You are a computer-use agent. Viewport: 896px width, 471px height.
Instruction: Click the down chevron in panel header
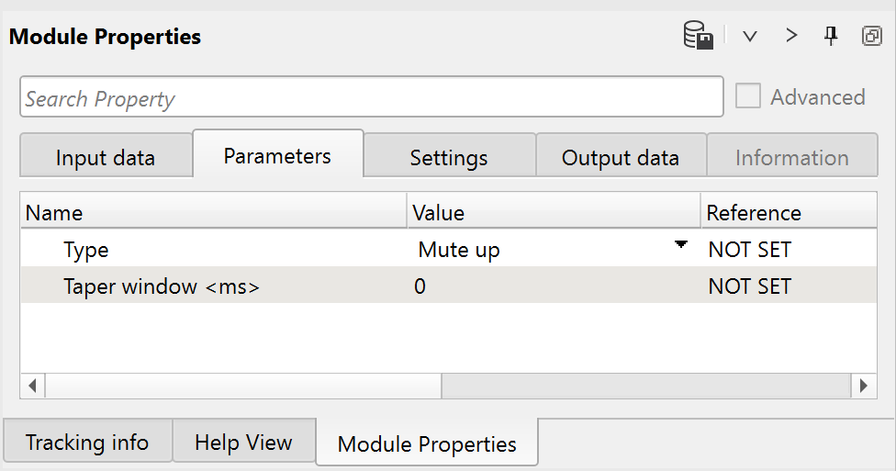coord(750,37)
